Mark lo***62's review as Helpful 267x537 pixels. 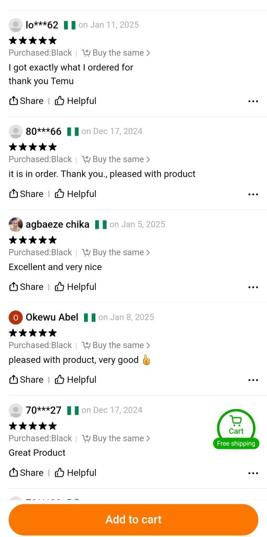point(75,101)
